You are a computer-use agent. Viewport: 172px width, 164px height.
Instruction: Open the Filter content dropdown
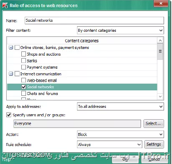(x=121, y=31)
